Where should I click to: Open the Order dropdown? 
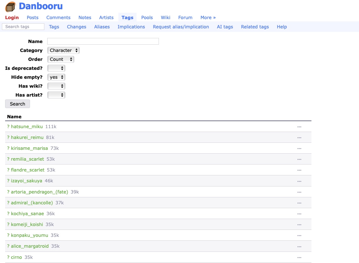tap(61, 59)
